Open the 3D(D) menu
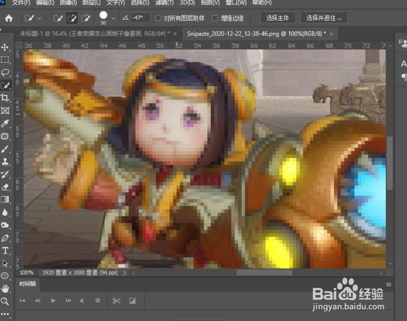This screenshot has width=407, height=321. tap(187, 2)
